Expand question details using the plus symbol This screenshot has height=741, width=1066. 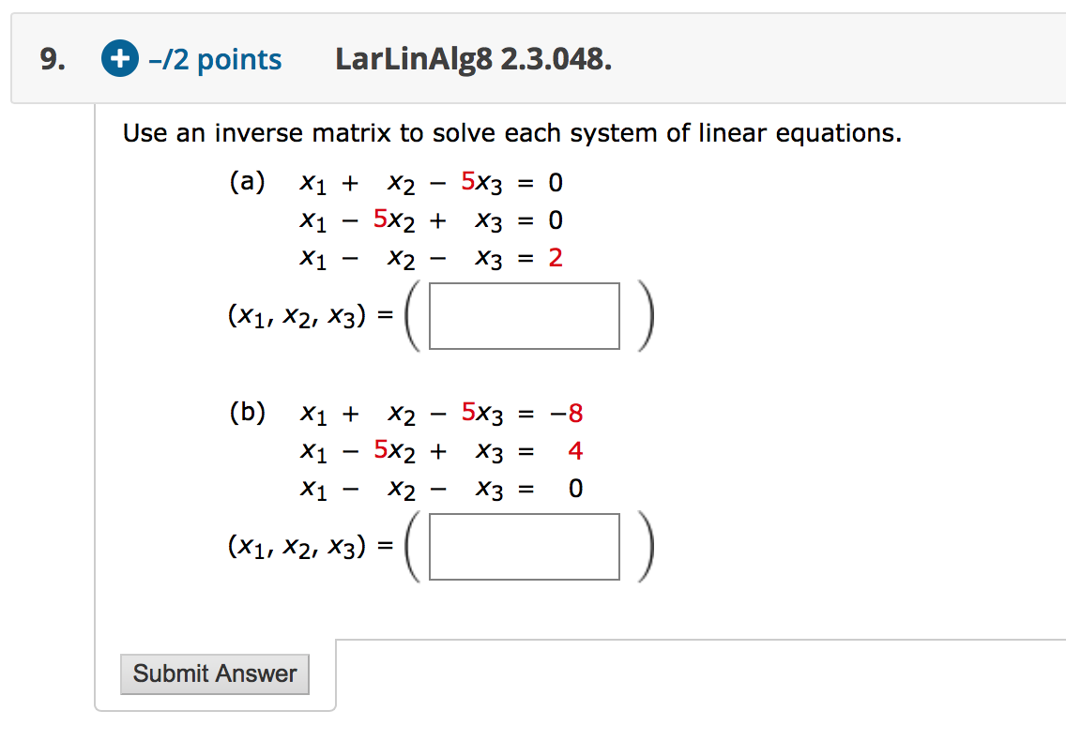point(119,58)
